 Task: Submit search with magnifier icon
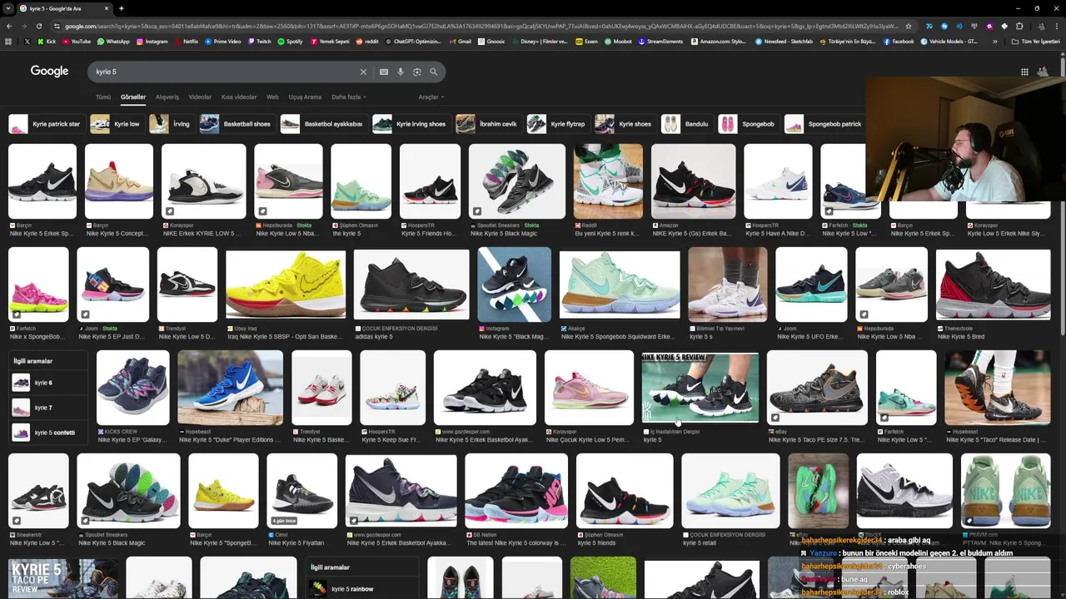click(x=433, y=72)
